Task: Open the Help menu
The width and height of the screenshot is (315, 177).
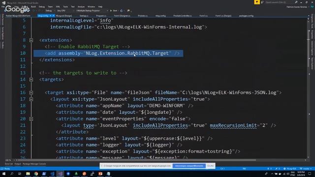Action: [100, 6]
